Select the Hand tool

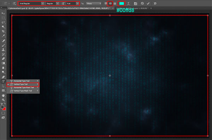click(x=3, y=95)
